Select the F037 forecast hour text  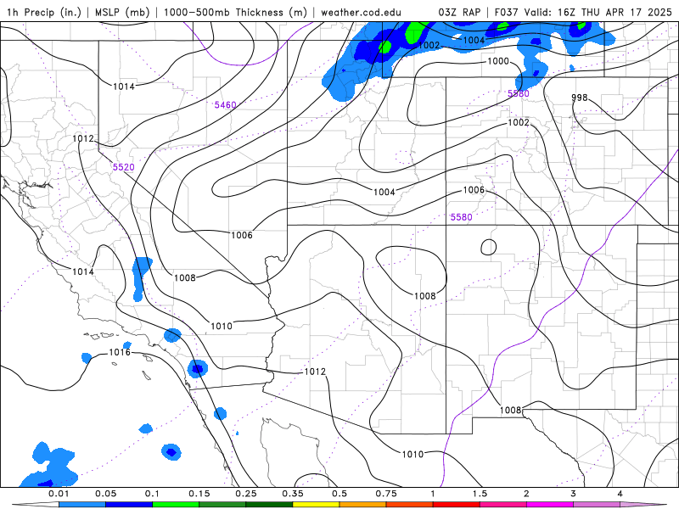[x=507, y=12]
